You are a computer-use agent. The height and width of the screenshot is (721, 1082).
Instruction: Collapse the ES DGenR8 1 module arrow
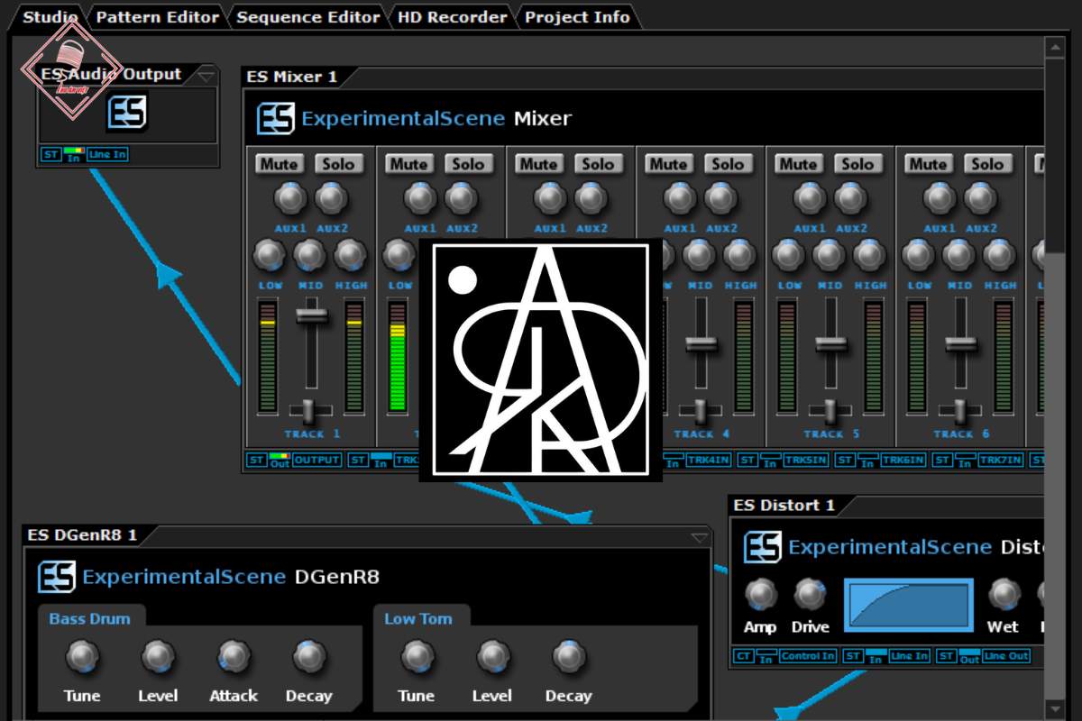click(700, 538)
